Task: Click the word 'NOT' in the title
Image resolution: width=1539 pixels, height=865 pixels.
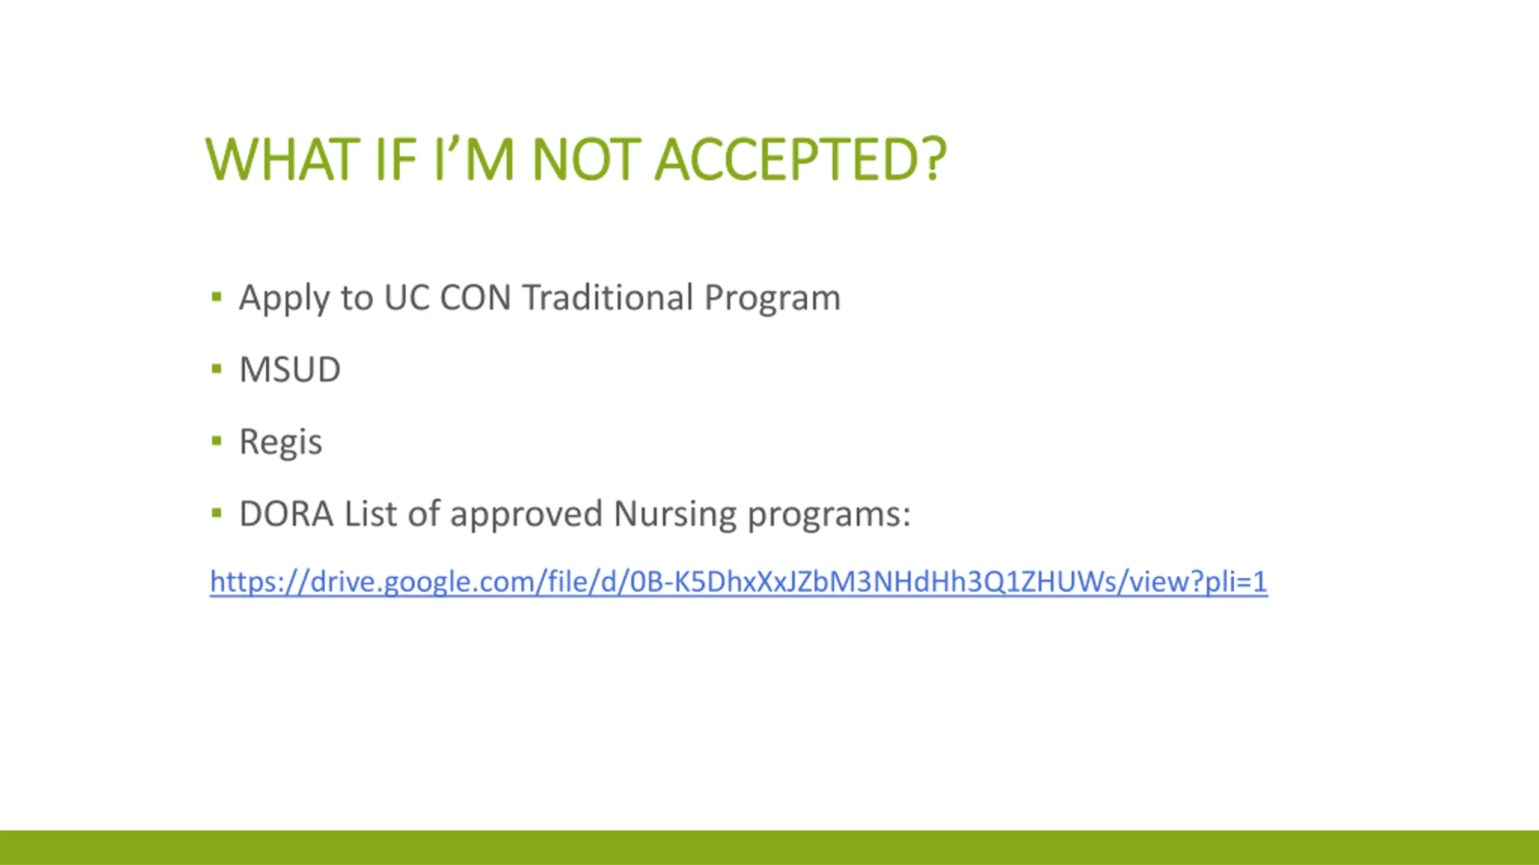Action: point(581,159)
